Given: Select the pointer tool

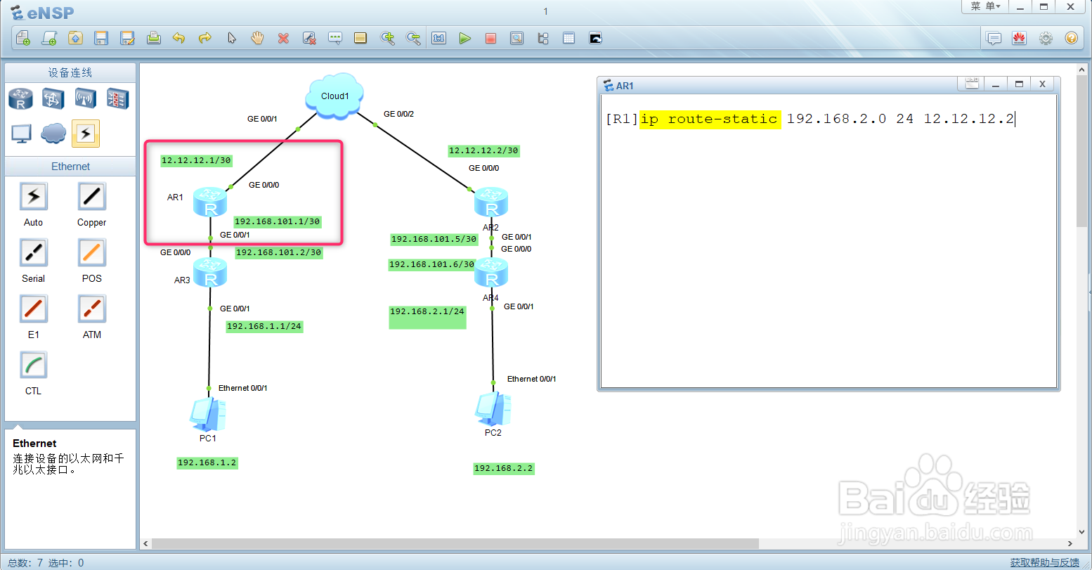Looking at the screenshot, I should tap(231, 38).
